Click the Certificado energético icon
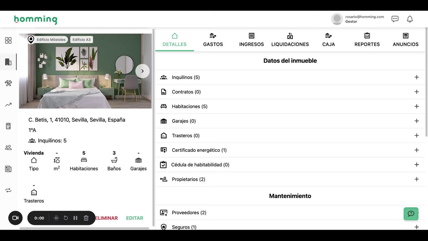This screenshot has height=241, width=428. [x=164, y=150]
